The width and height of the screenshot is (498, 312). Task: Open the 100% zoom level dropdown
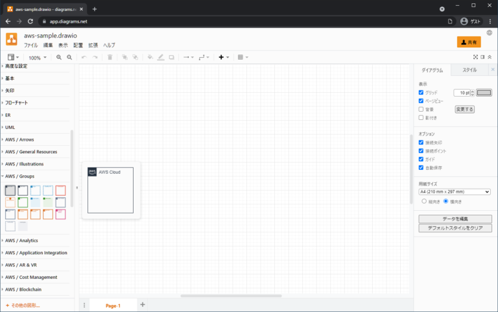click(36, 57)
